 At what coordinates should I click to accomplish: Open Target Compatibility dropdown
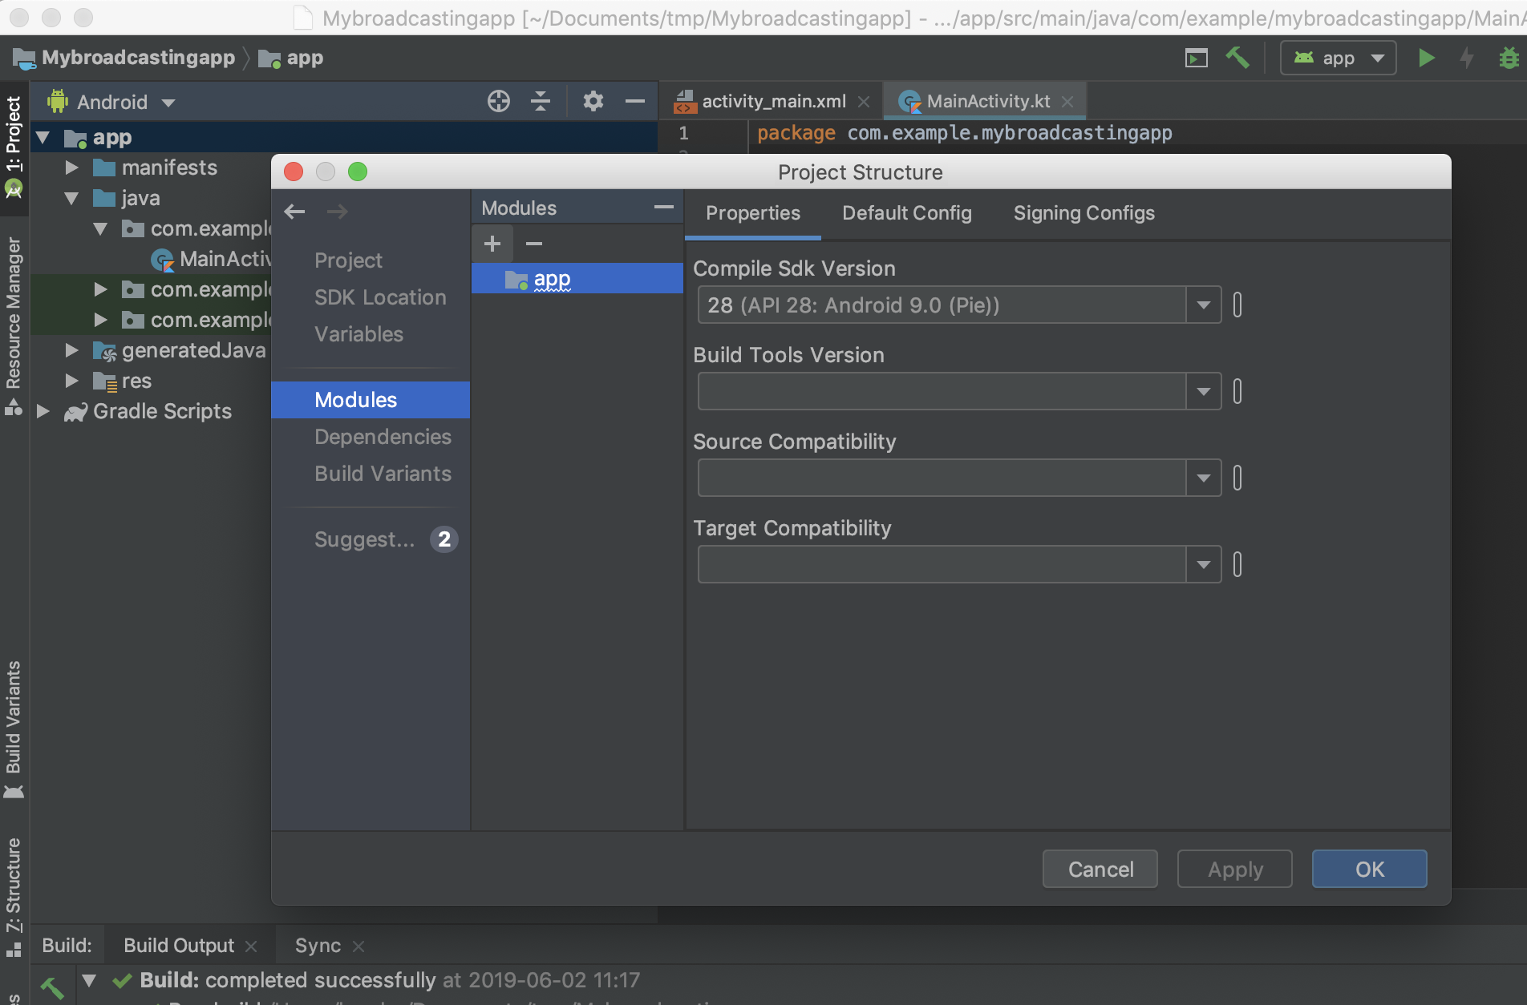[1203, 565]
